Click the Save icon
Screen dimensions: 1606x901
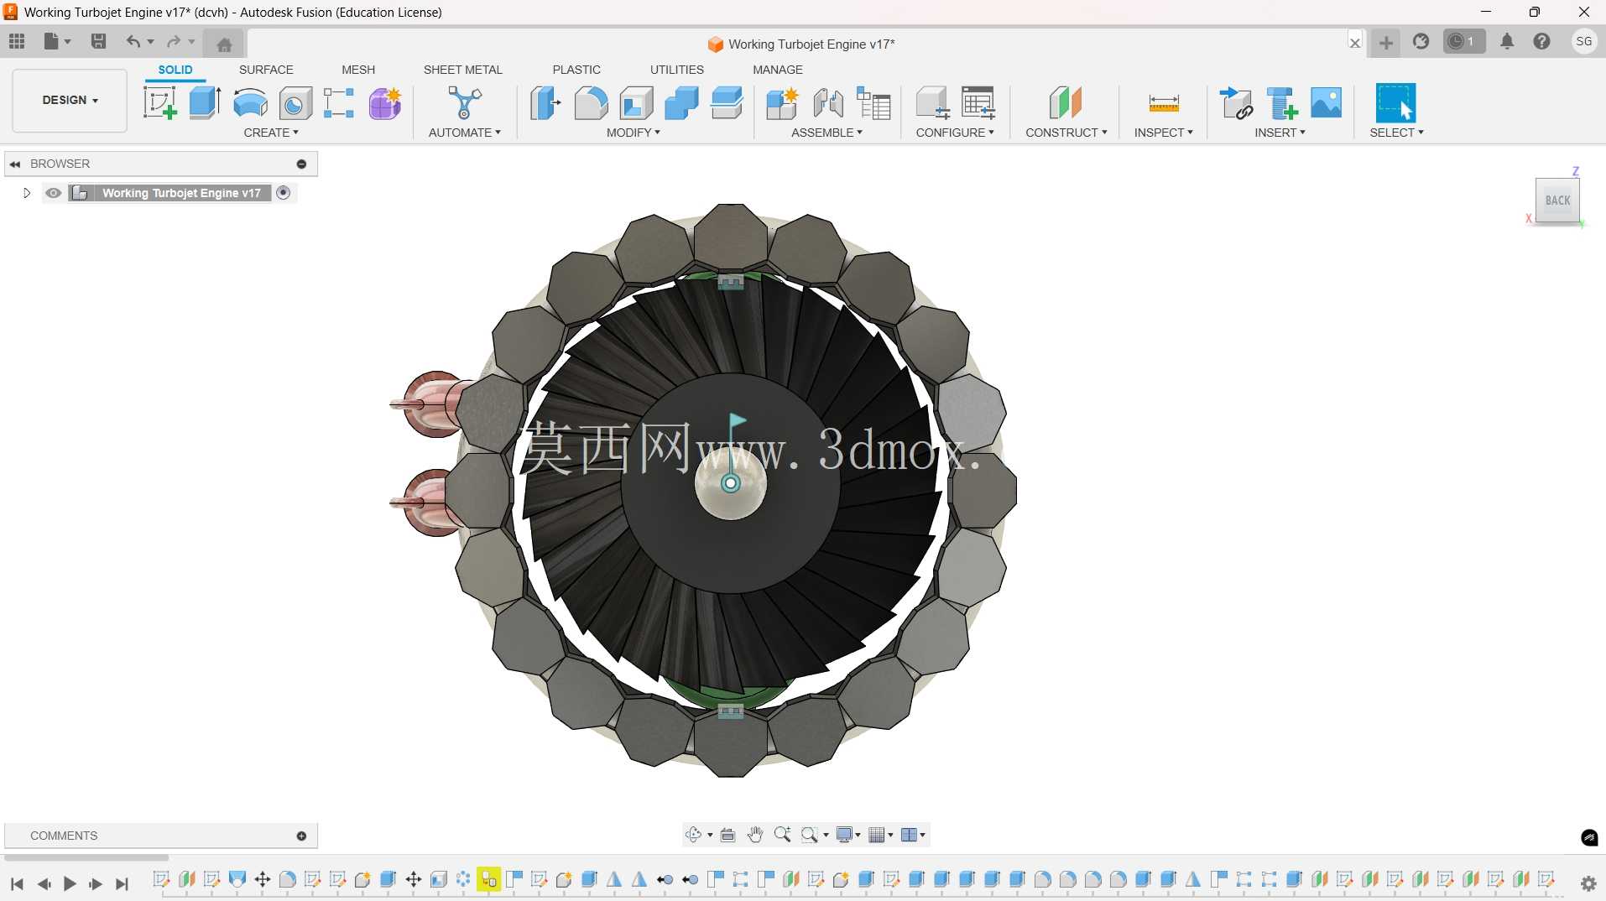pos(98,41)
